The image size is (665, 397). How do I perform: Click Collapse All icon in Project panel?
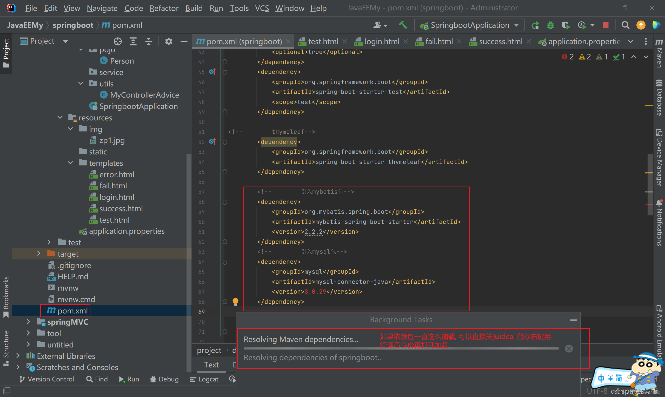[x=149, y=41]
